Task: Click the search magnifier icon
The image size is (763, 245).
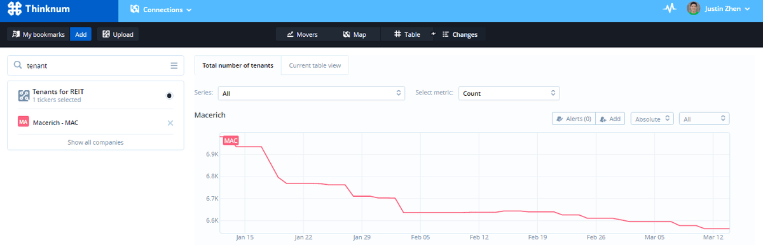Action: [x=17, y=65]
